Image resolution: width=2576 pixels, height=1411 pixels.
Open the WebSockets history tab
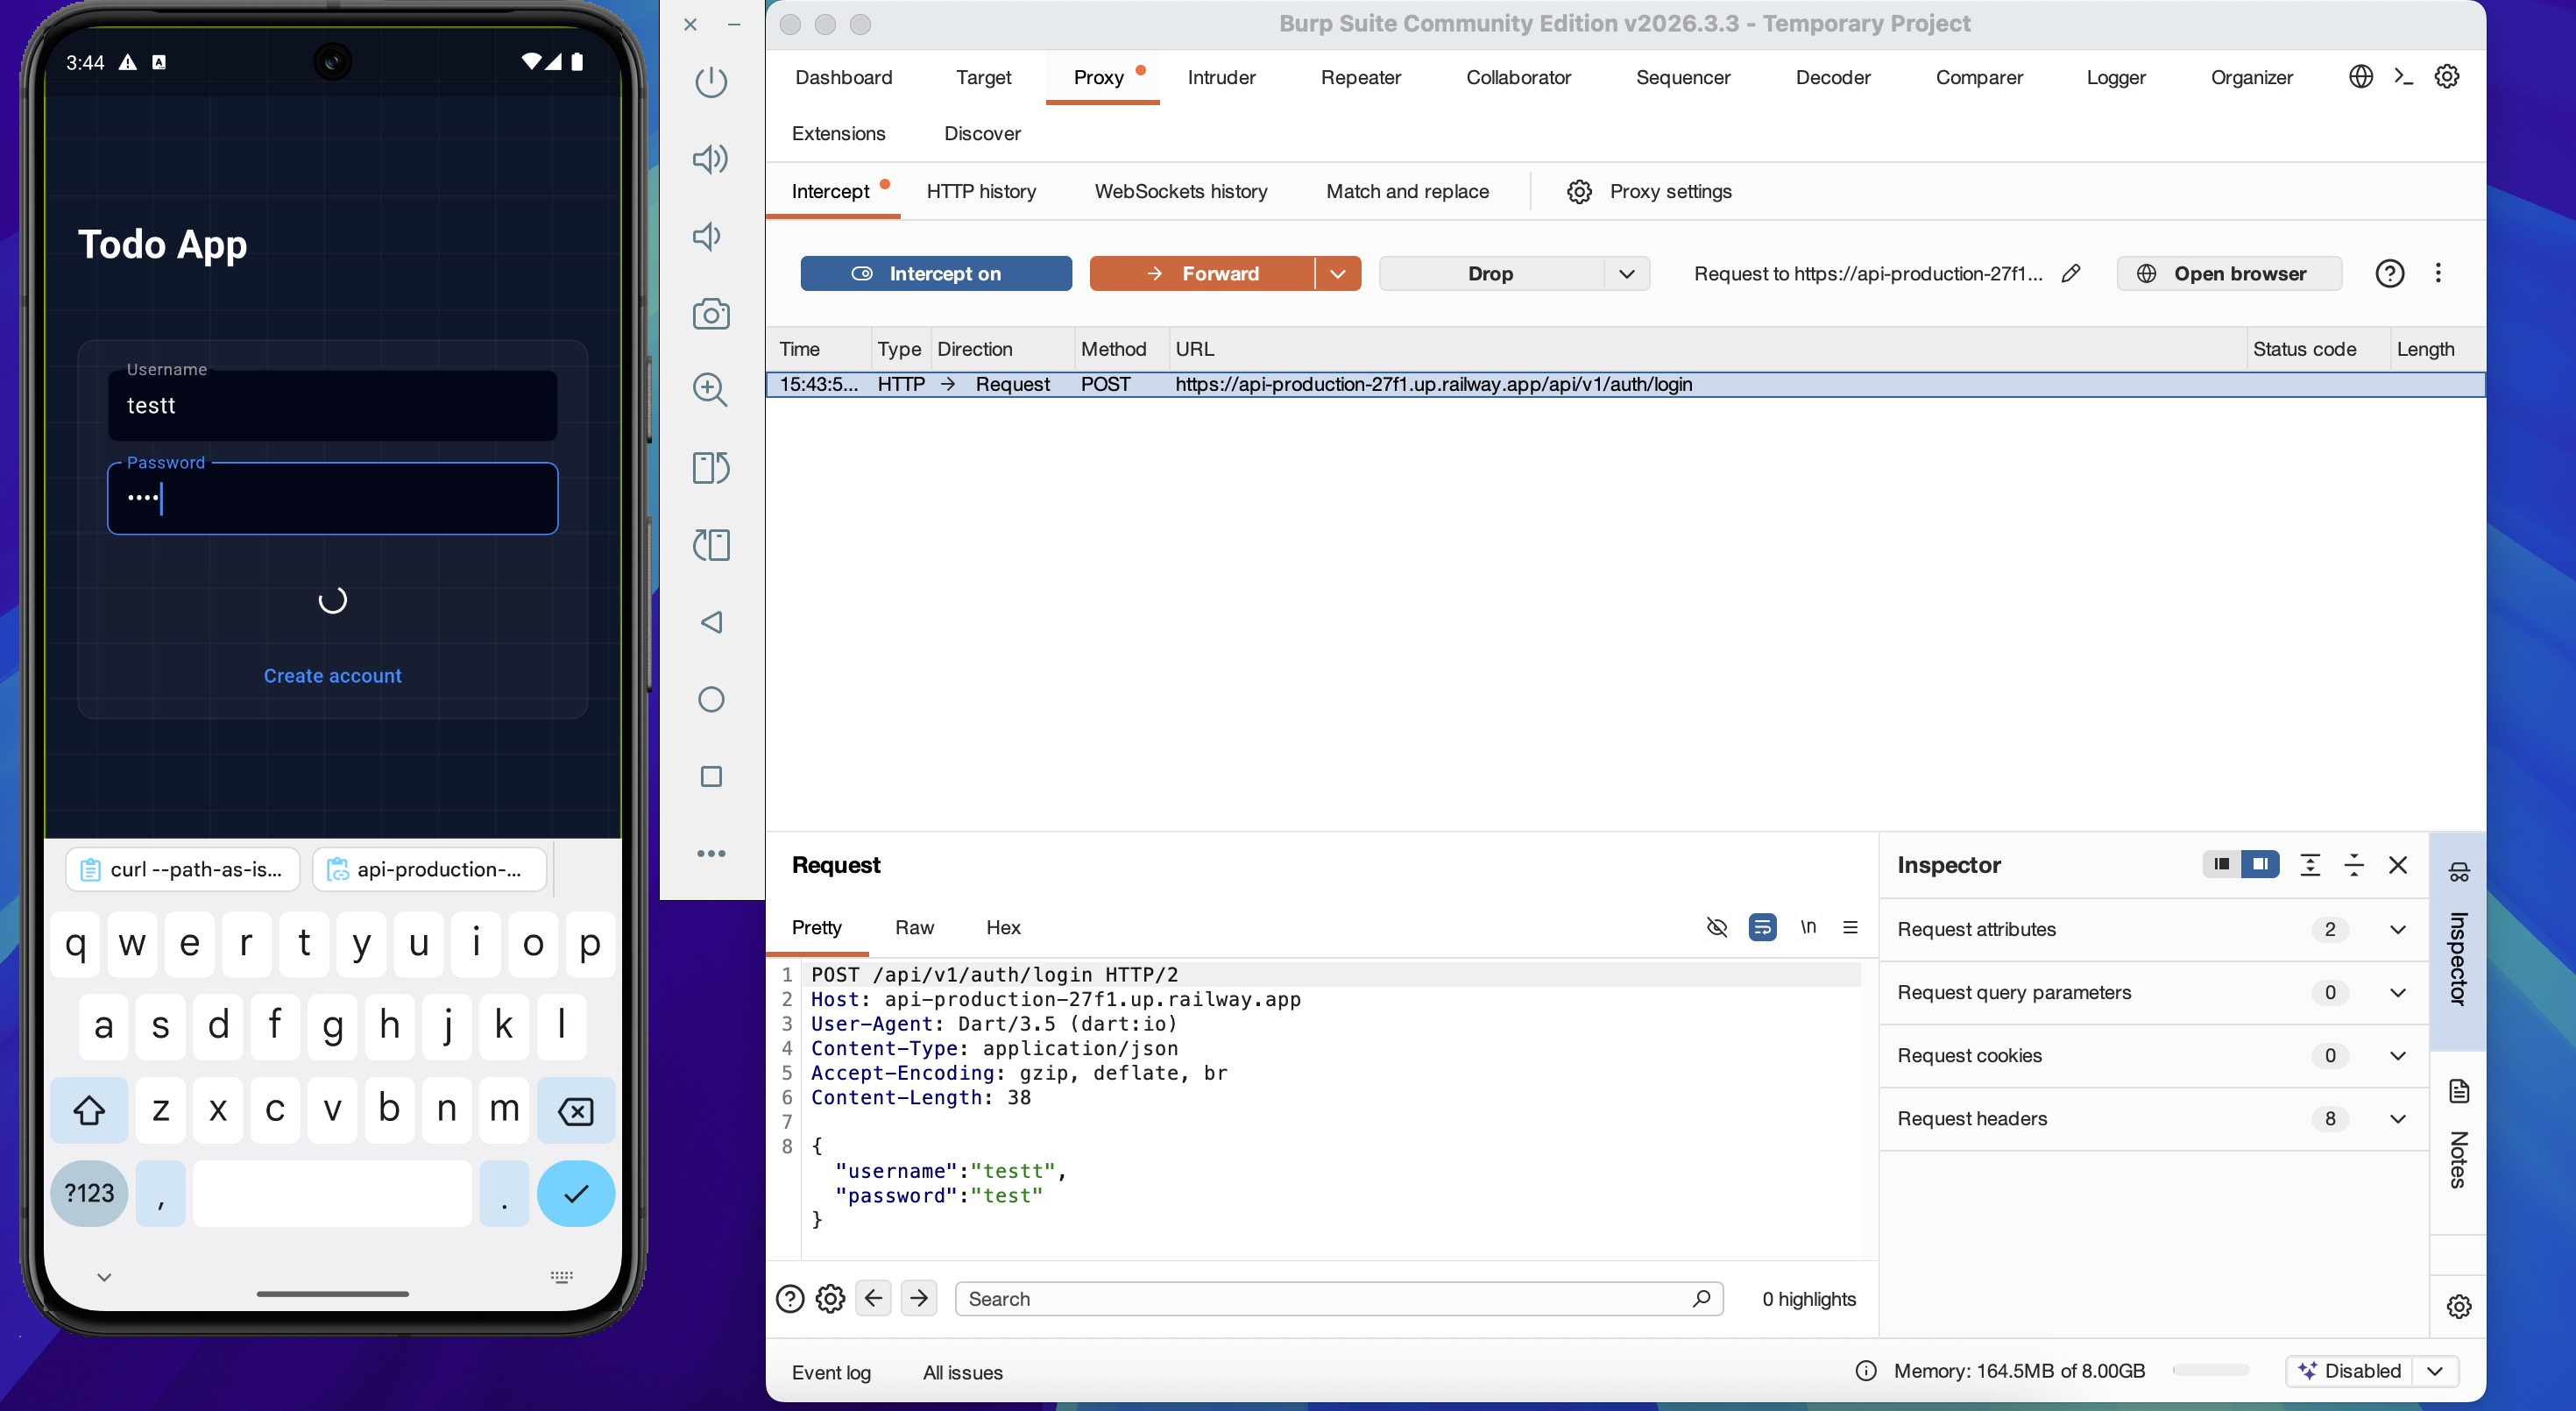coord(1181,191)
